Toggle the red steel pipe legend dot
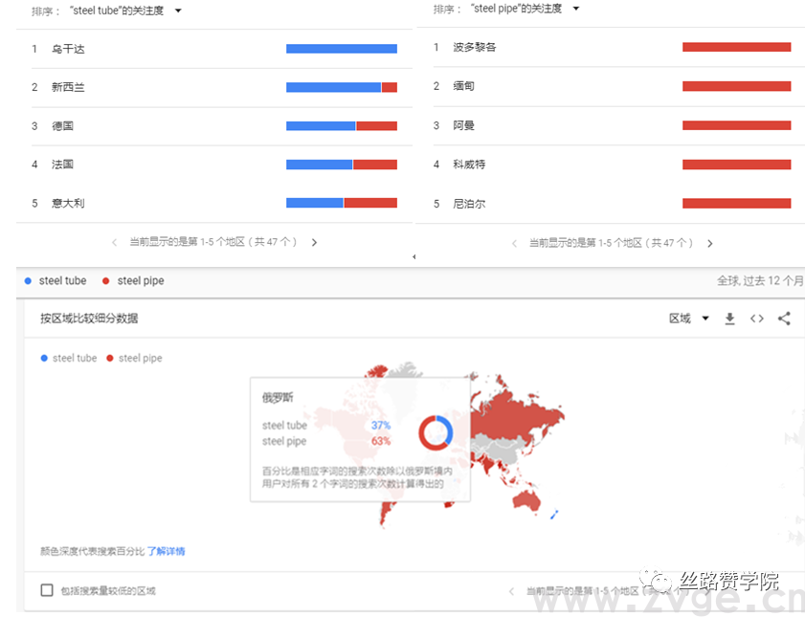Image resolution: width=805 pixels, height=617 pixels. coord(106,280)
